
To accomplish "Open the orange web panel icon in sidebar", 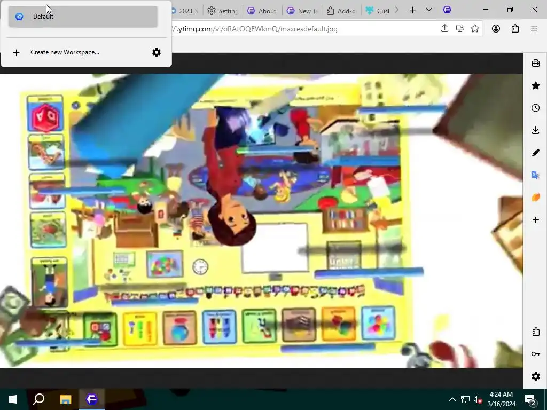I will tap(535, 198).
